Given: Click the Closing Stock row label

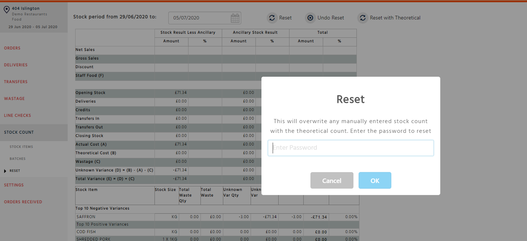Looking at the screenshot, I should 89,136.
